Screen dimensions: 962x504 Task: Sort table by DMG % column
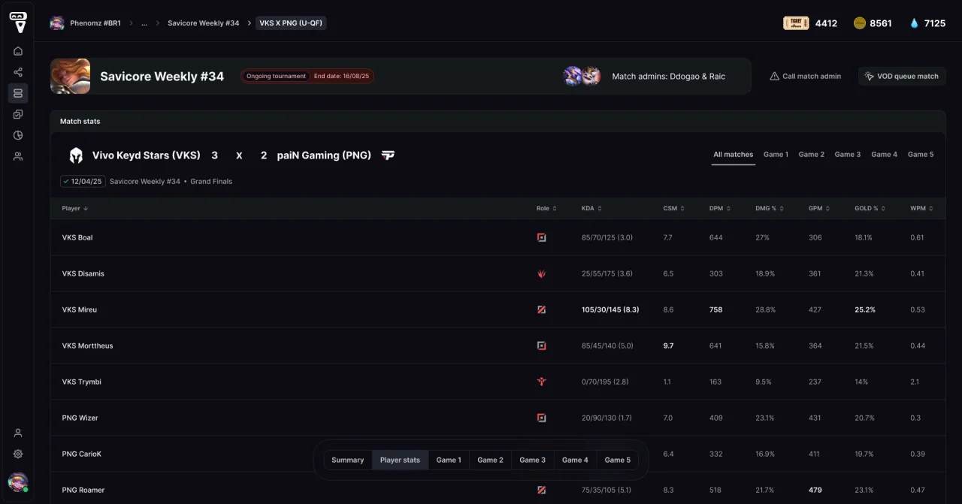click(769, 208)
